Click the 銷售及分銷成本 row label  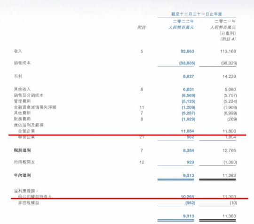(x=29, y=95)
